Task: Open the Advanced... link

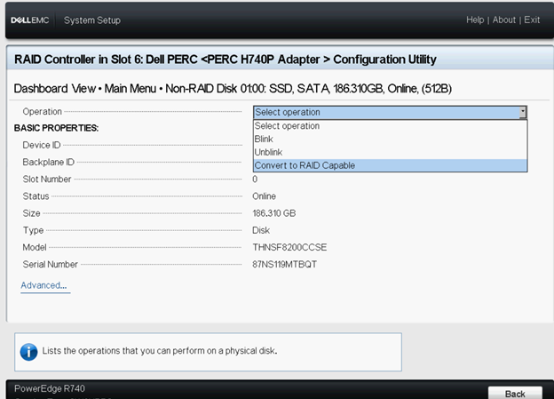Action: click(44, 285)
